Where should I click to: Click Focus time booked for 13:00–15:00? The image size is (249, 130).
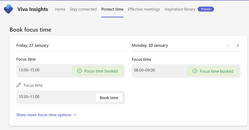tap(97, 71)
